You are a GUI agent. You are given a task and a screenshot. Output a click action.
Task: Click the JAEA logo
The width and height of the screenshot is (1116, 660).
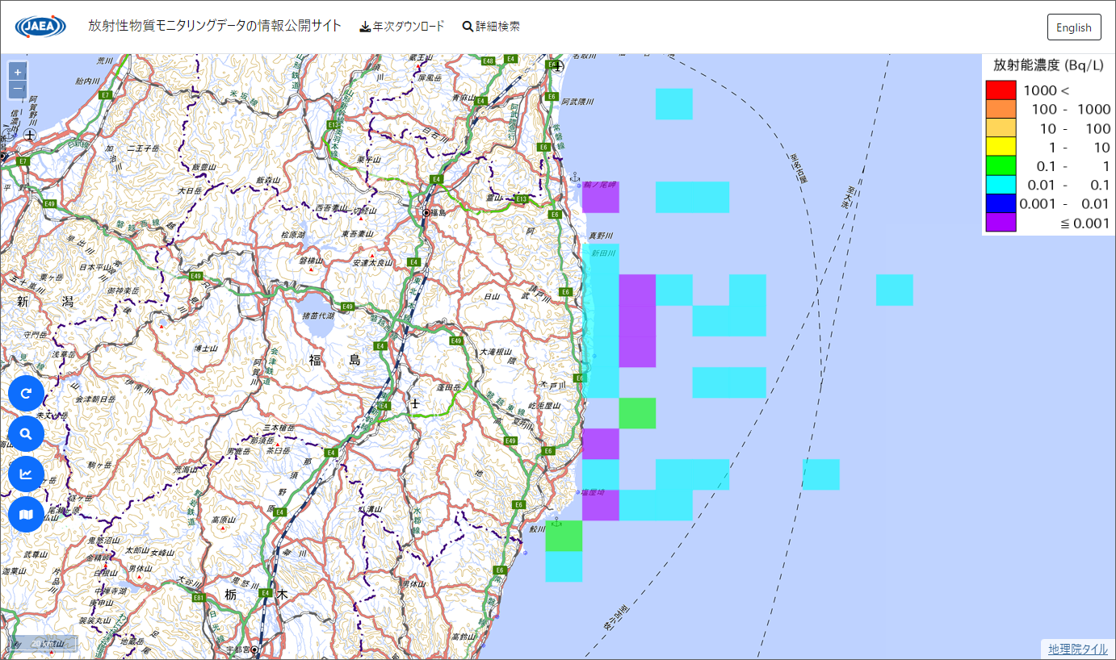pyautogui.click(x=40, y=27)
